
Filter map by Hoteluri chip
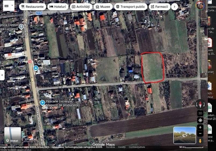click(58, 7)
